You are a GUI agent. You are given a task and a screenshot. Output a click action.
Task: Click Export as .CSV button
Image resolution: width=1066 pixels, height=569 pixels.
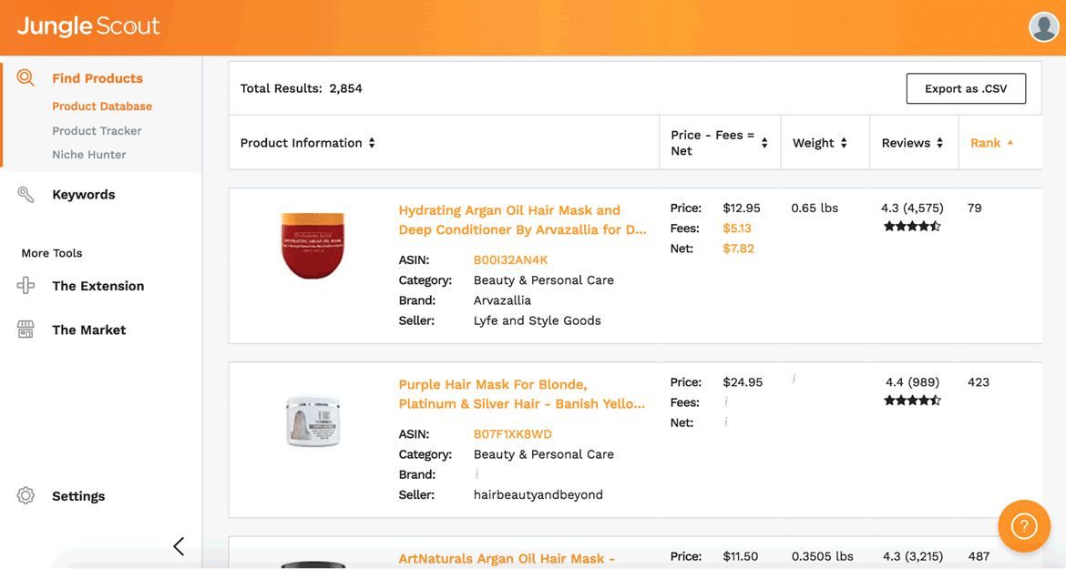(x=966, y=88)
